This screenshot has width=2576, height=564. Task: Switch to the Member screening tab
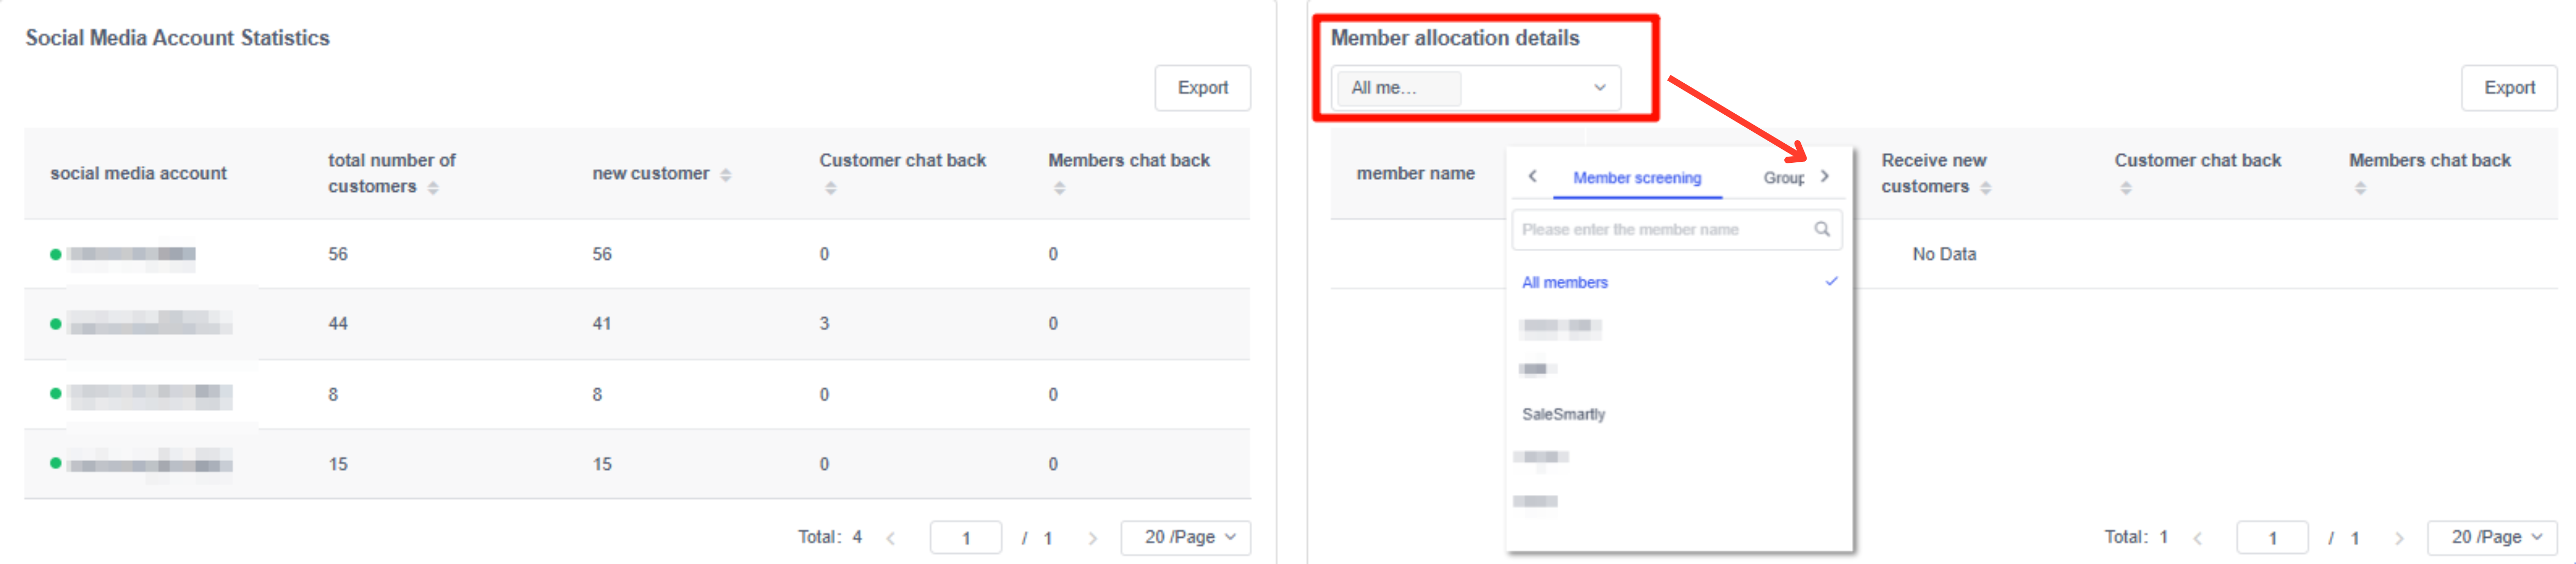pyautogui.click(x=1636, y=178)
